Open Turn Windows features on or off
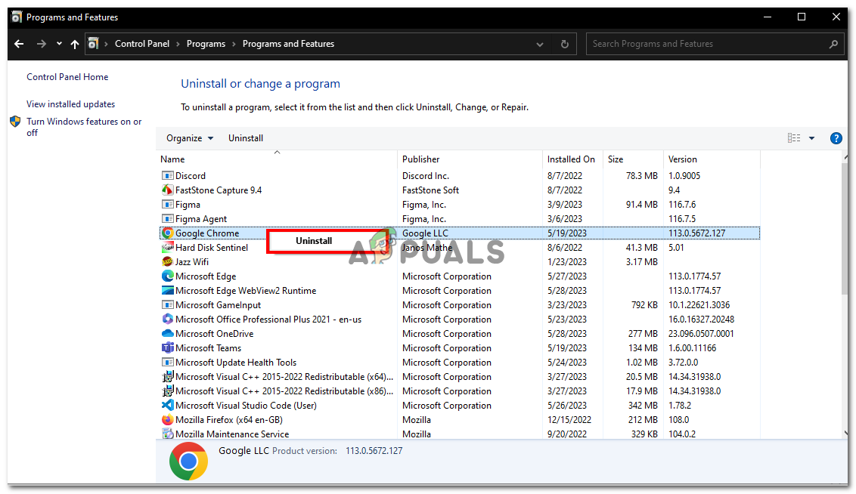 point(83,127)
